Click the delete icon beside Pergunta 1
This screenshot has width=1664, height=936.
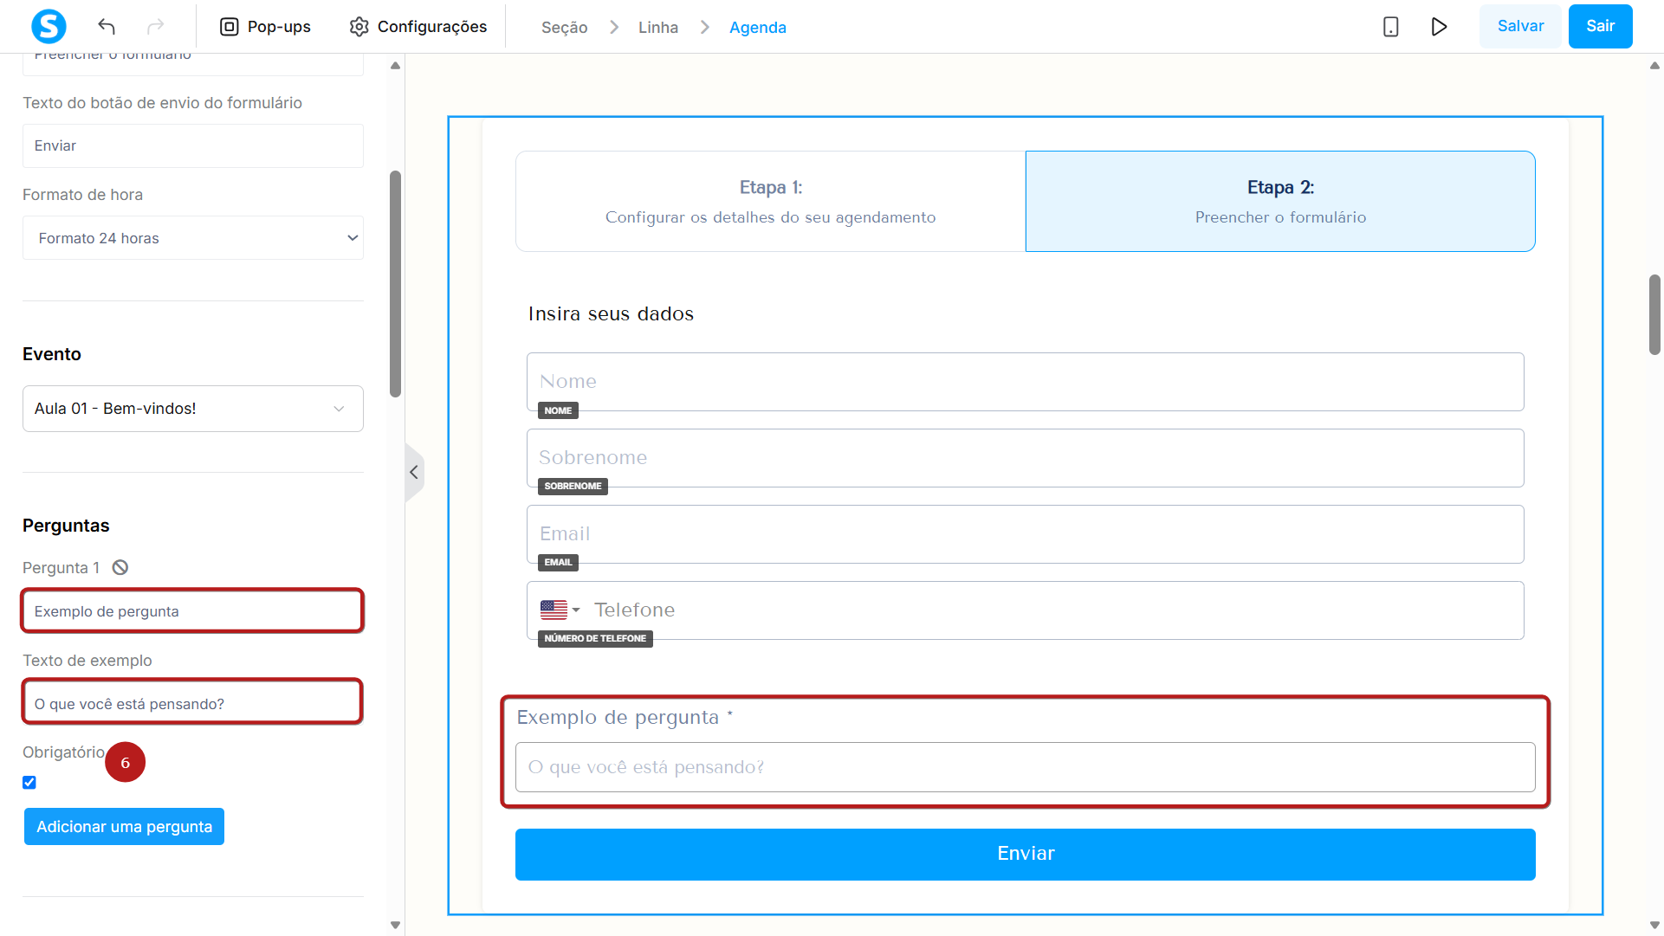pyautogui.click(x=120, y=567)
